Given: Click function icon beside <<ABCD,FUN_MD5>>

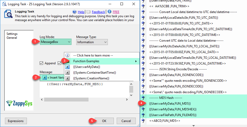Looking at the screenshot, I should [x=143, y=120].
